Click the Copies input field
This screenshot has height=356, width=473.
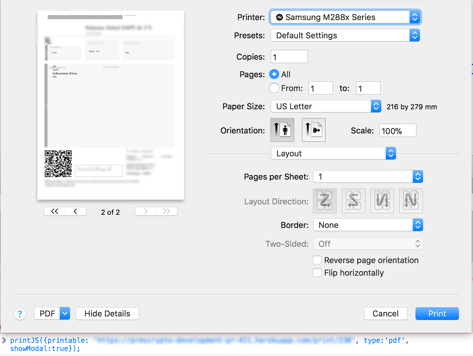[x=289, y=57]
